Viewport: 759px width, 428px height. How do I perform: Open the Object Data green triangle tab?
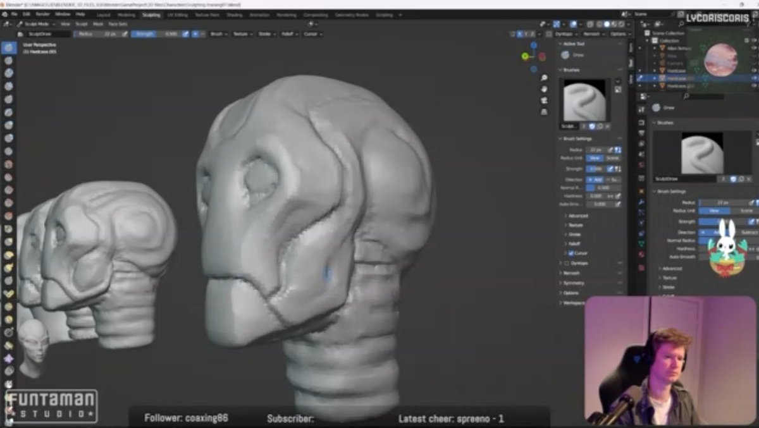641,243
